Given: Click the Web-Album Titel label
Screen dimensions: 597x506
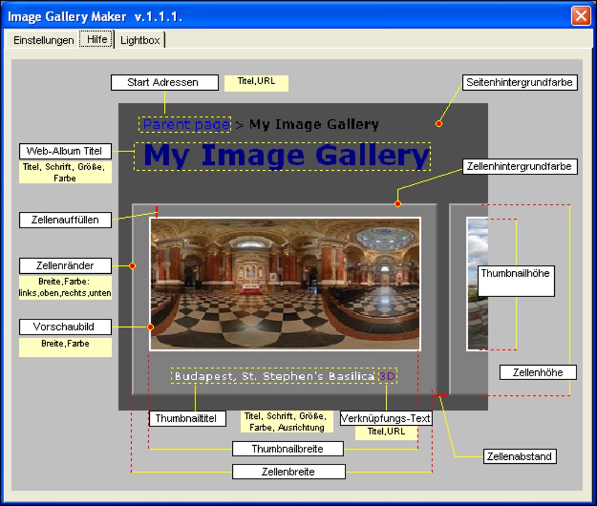Looking at the screenshot, I should click(x=65, y=151).
